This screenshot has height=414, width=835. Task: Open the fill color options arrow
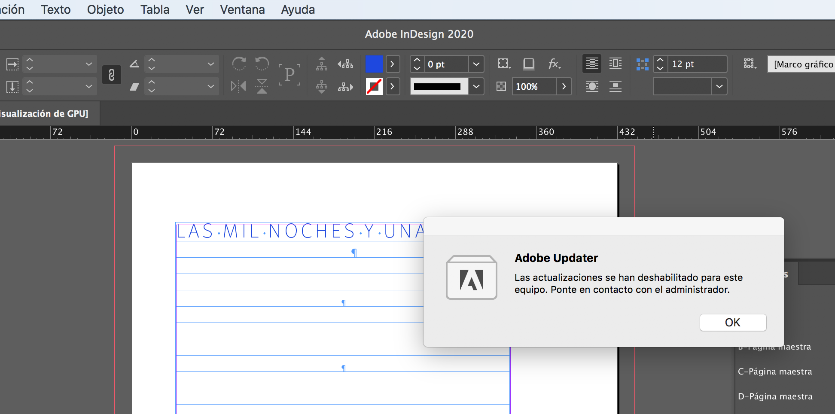pyautogui.click(x=393, y=64)
